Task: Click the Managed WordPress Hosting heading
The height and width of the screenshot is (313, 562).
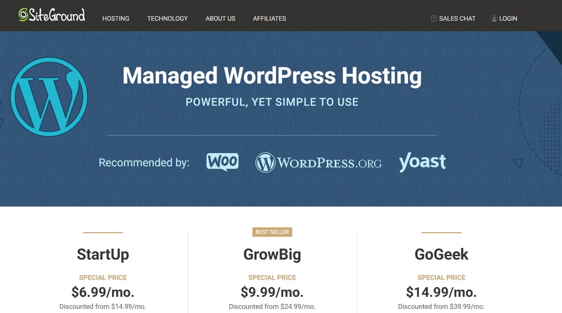Action: [x=272, y=76]
